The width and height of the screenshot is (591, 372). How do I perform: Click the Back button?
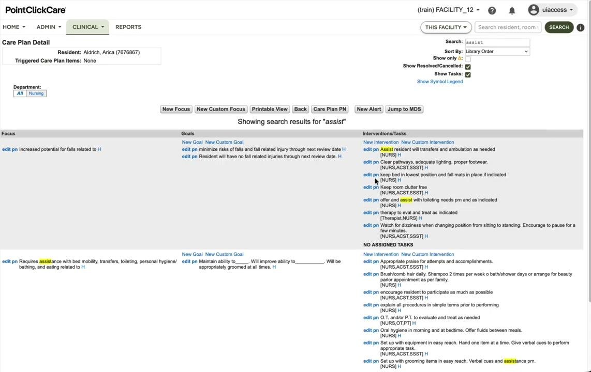(300, 109)
